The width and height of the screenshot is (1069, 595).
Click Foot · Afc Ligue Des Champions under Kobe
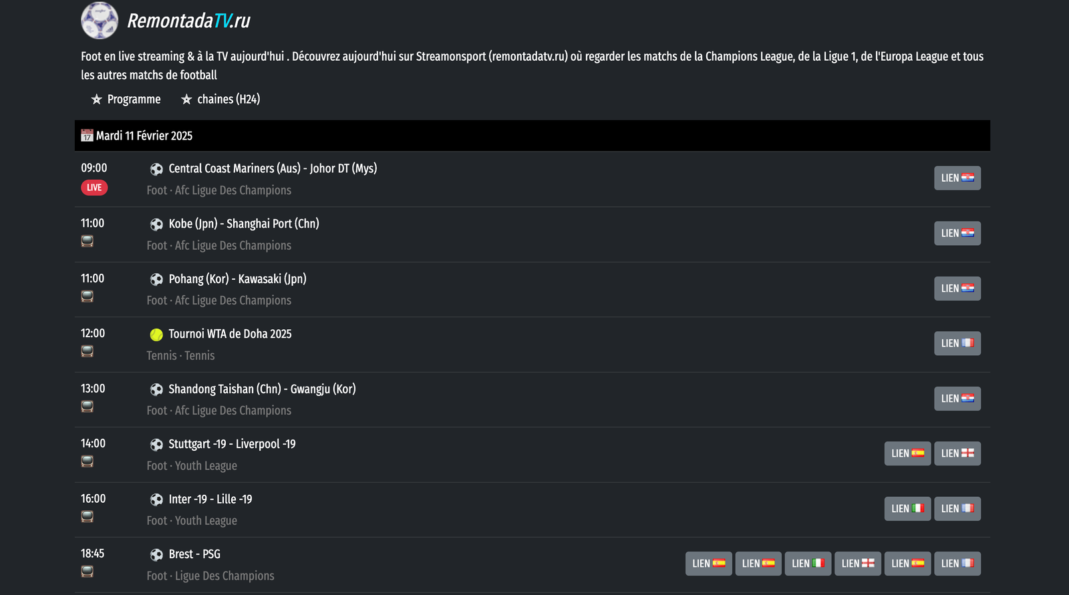click(219, 246)
